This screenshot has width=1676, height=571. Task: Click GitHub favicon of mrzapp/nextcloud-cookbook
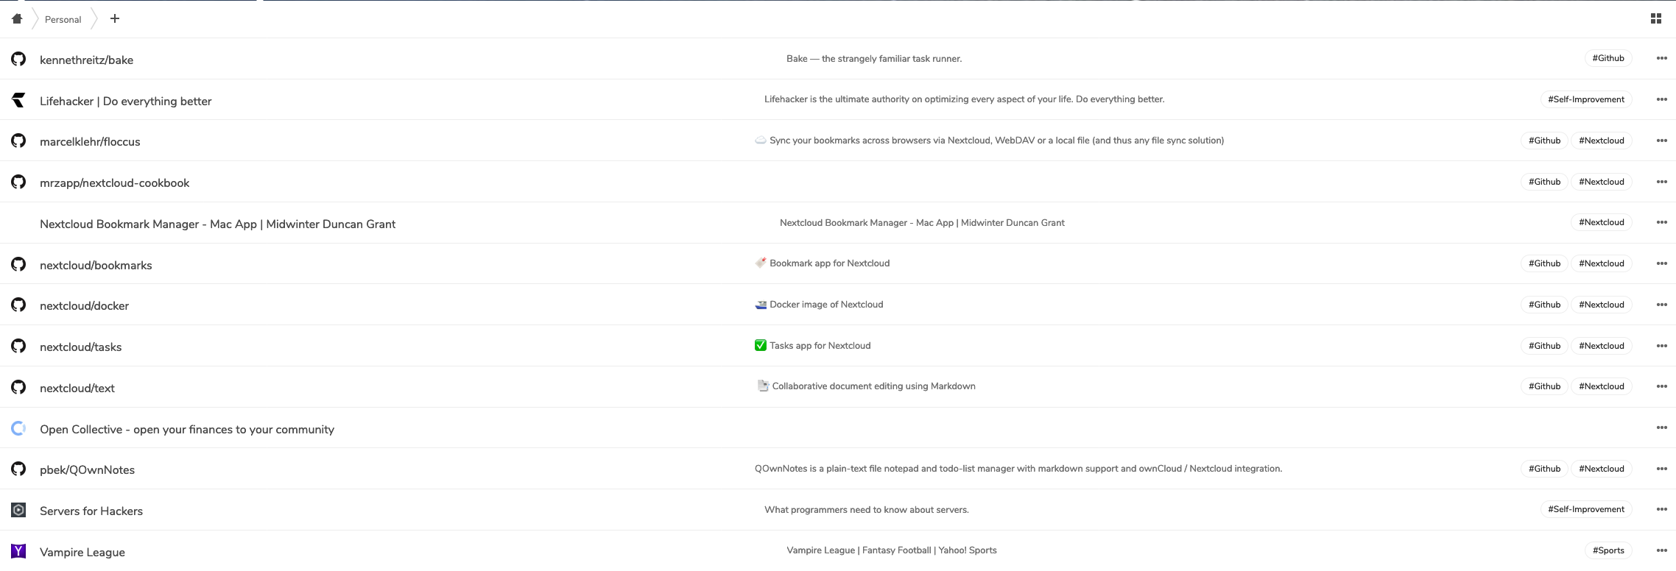(x=18, y=182)
